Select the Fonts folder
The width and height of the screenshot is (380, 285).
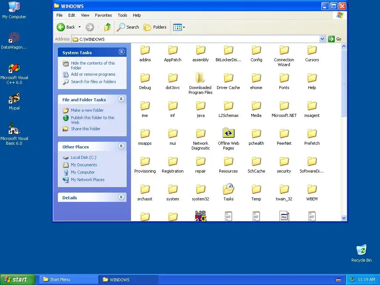284,82
